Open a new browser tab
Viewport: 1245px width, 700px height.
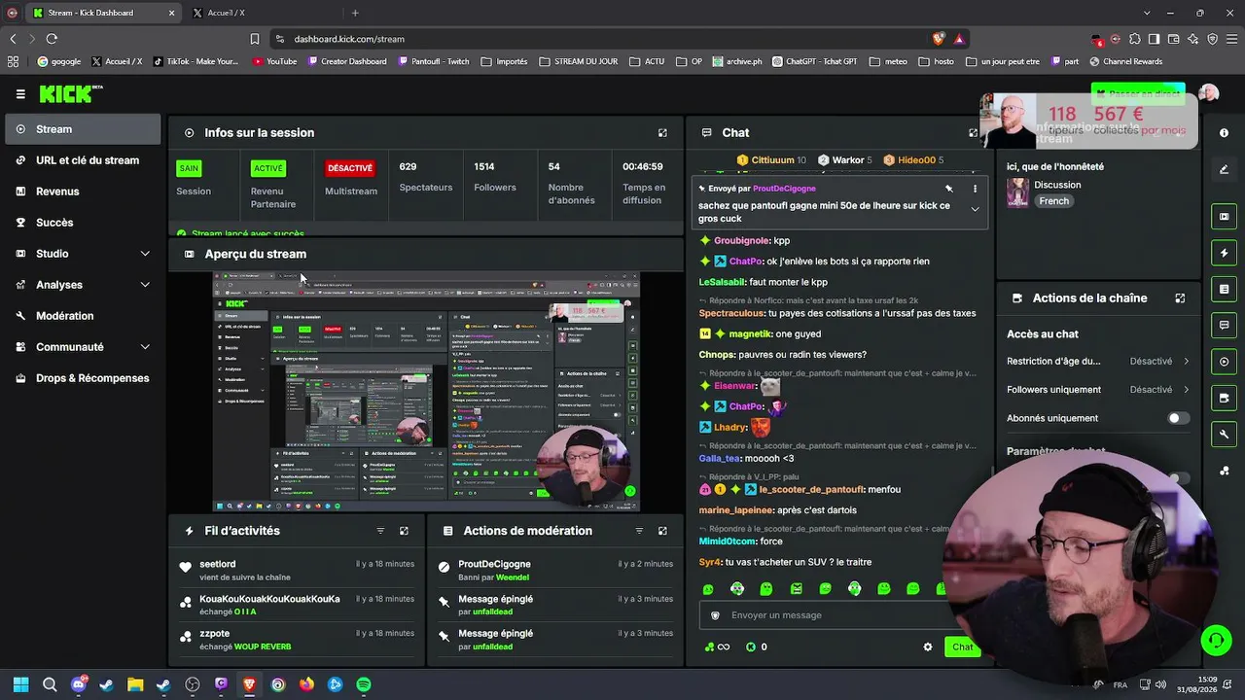[355, 13]
